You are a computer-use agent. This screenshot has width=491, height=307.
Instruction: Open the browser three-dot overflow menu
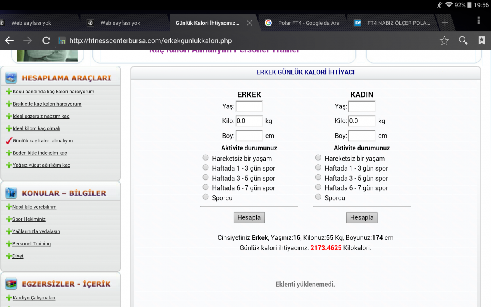[479, 21]
